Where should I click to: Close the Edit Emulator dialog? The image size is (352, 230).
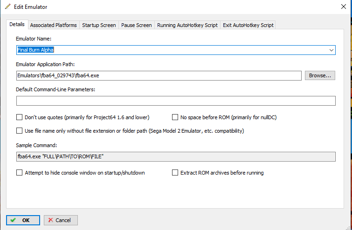click(x=343, y=7)
